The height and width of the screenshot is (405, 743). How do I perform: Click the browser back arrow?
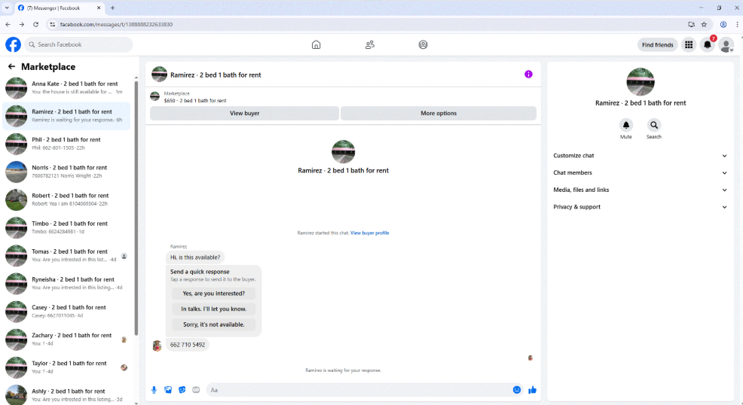[x=8, y=24]
